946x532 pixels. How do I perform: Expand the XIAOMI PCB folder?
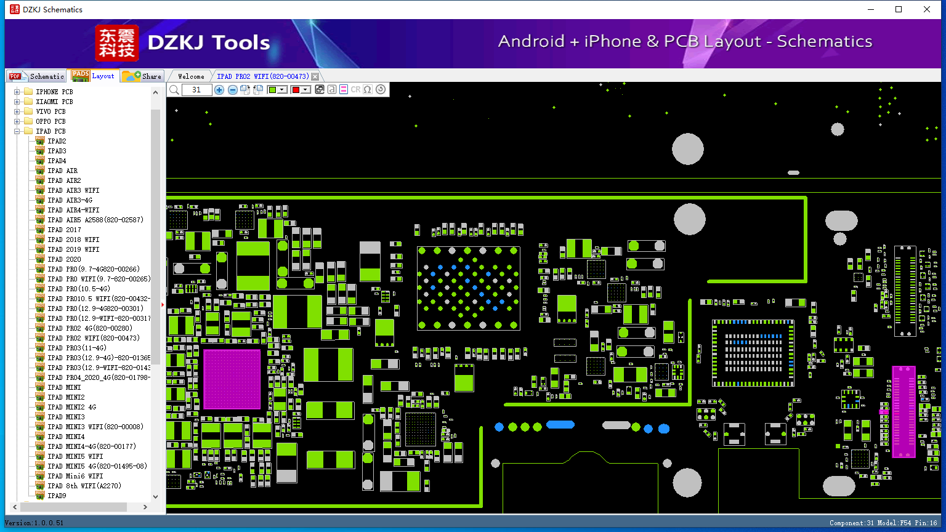point(17,102)
